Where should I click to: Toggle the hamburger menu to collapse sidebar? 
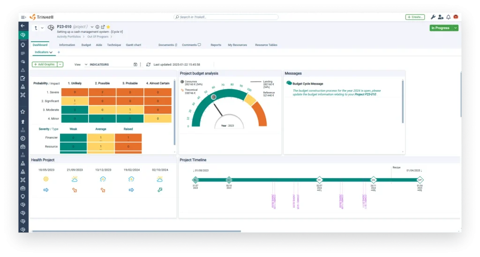click(x=23, y=17)
